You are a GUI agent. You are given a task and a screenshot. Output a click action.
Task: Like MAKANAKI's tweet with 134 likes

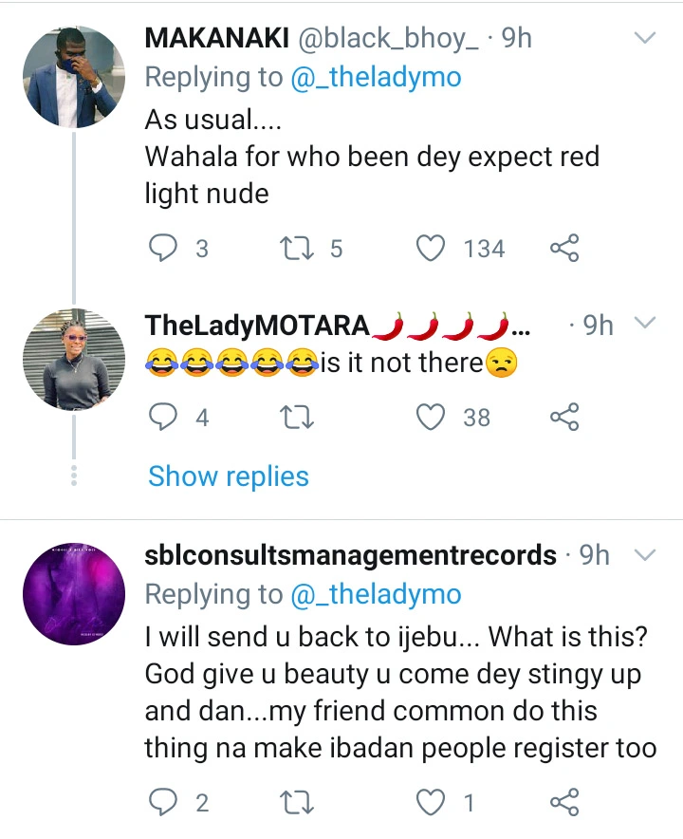[x=432, y=249]
